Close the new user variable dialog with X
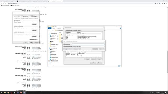The height and width of the screenshot is (94, 168). 104,41
